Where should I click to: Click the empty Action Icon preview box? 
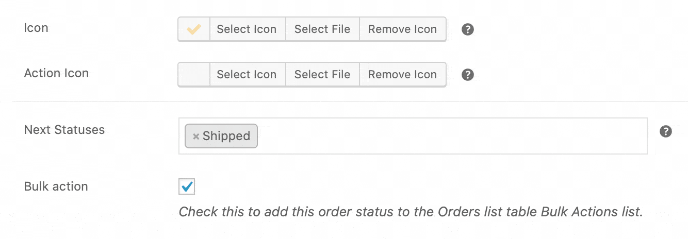click(194, 75)
